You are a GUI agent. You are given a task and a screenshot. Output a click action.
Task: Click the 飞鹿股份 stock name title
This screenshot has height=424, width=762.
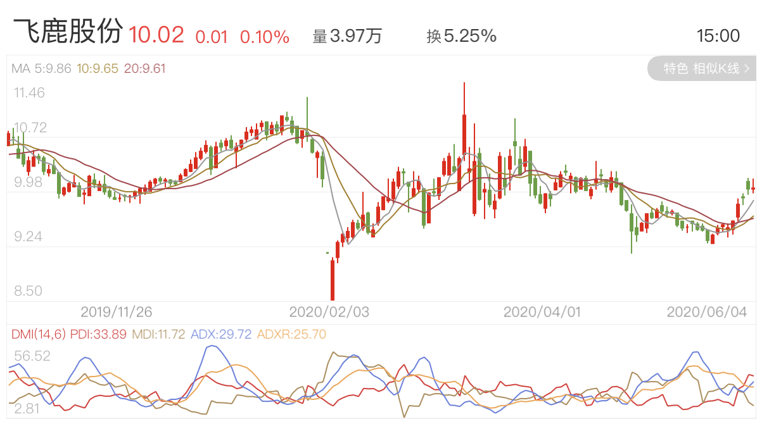click(x=67, y=34)
